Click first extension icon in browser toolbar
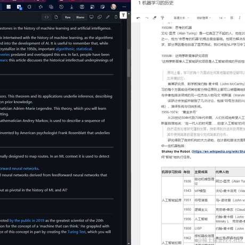The height and width of the screenshot is (245, 245). [9, 7]
